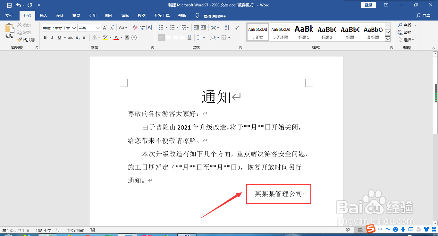438x236 pixels.
Task: Select the 标题 1 style
Action: (x=303, y=32)
